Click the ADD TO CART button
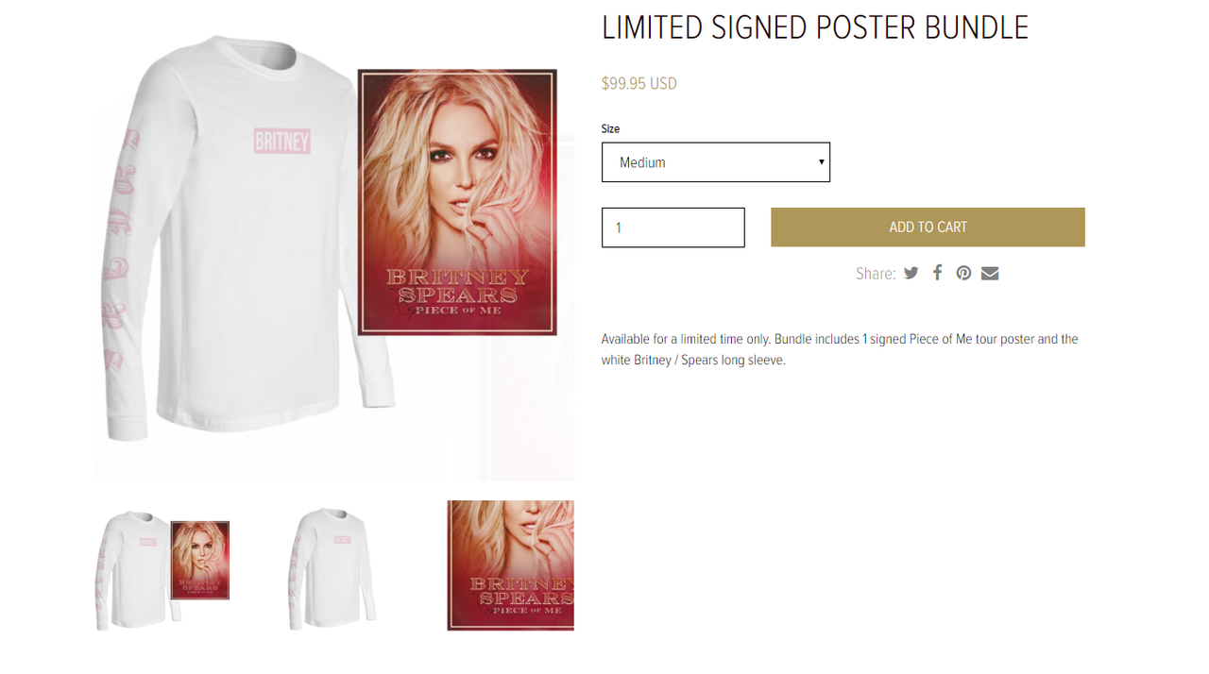Image resolution: width=1209 pixels, height=674 pixels. [928, 227]
